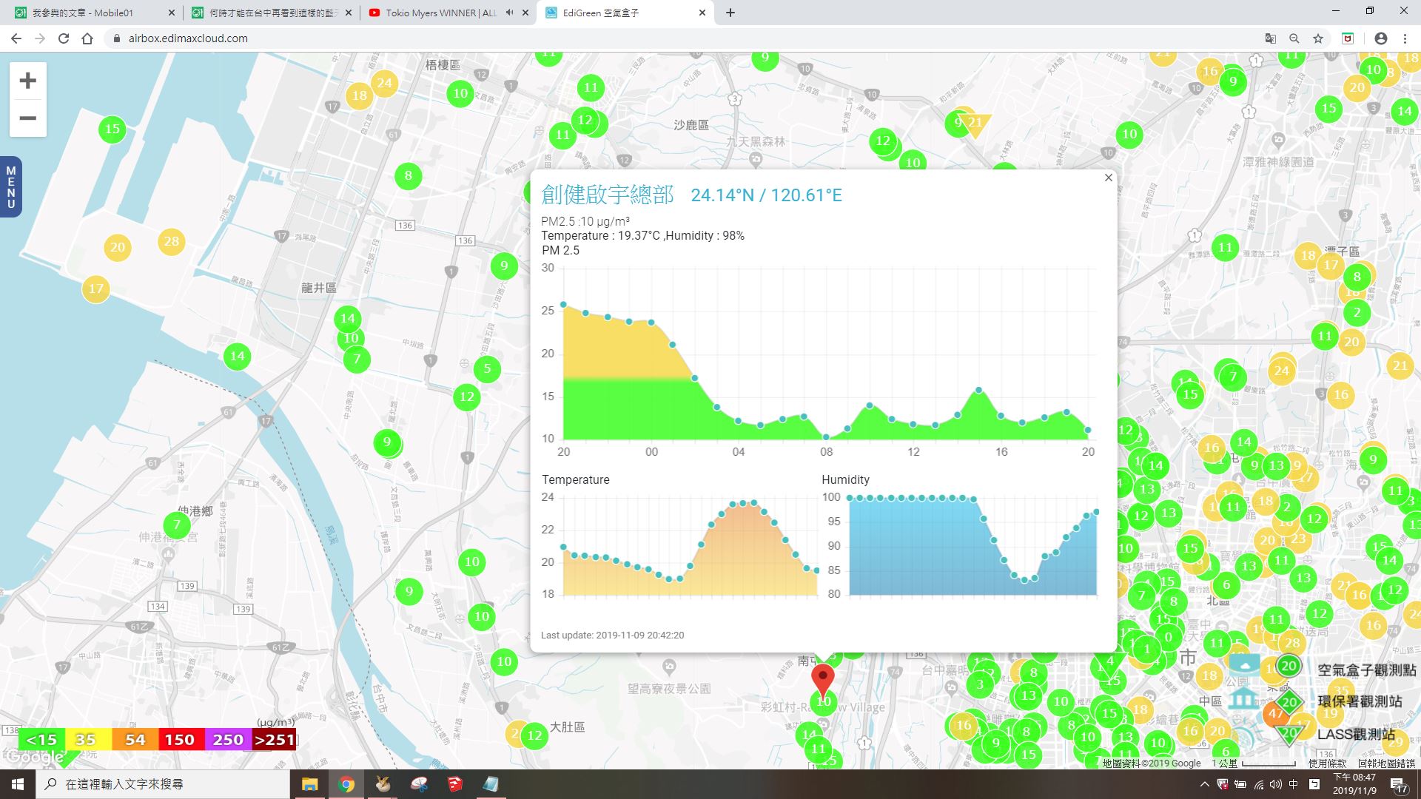The image size is (1421, 799).
Task: Click the 環保署觀測站 legend diamond icon
Action: click(1289, 701)
